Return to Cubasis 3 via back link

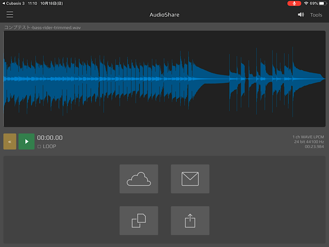[x=13, y=4]
